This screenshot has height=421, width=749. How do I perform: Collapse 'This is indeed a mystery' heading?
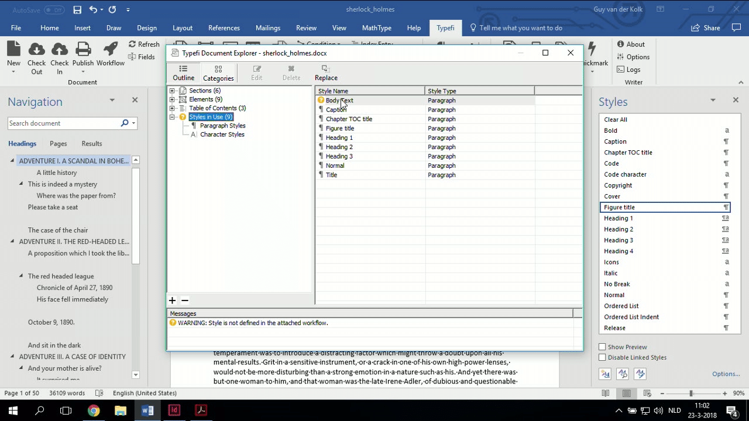tap(21, 184)
